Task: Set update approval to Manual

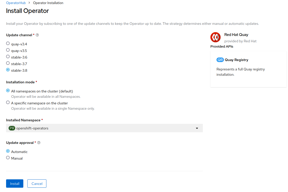Action: (8, 158)
